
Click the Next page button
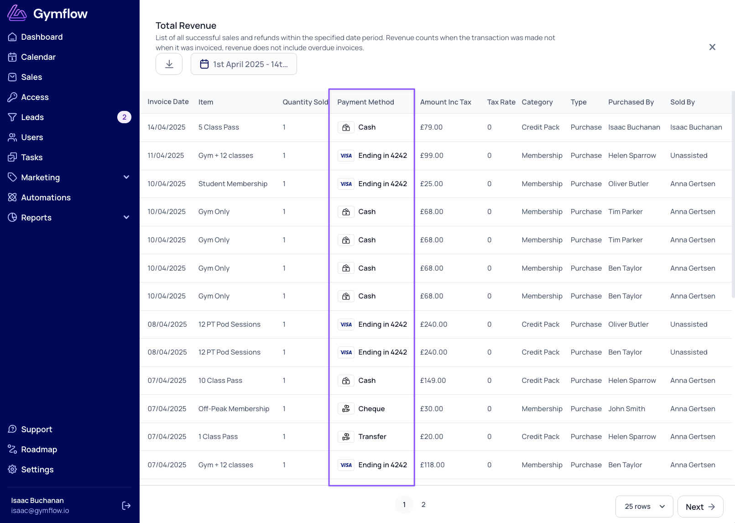[700, 507]
